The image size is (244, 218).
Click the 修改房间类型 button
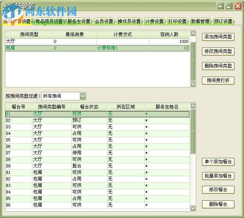click(218, 51)
